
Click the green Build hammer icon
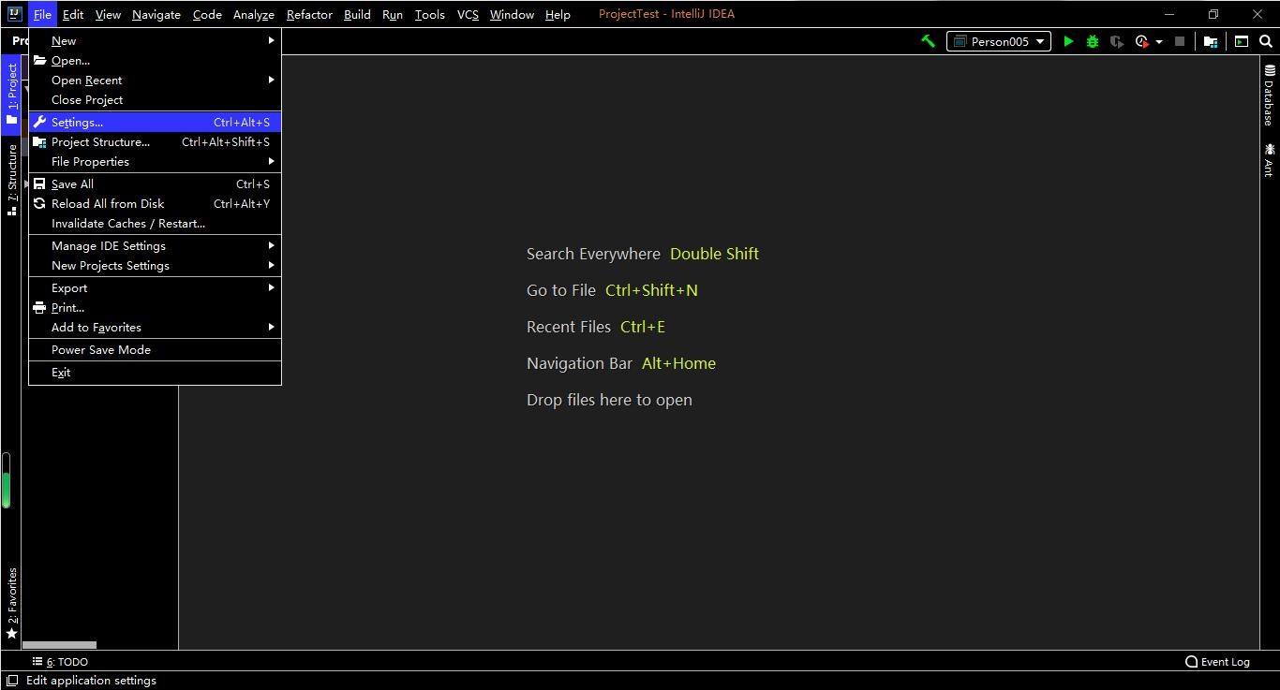click(x=928, y=41)
